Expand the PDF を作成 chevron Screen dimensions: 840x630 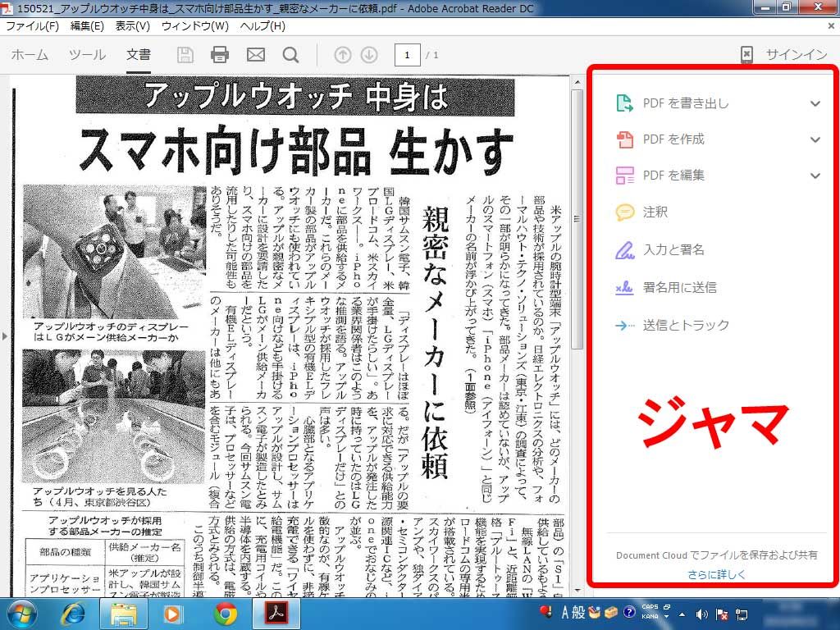tap(815, 139)
